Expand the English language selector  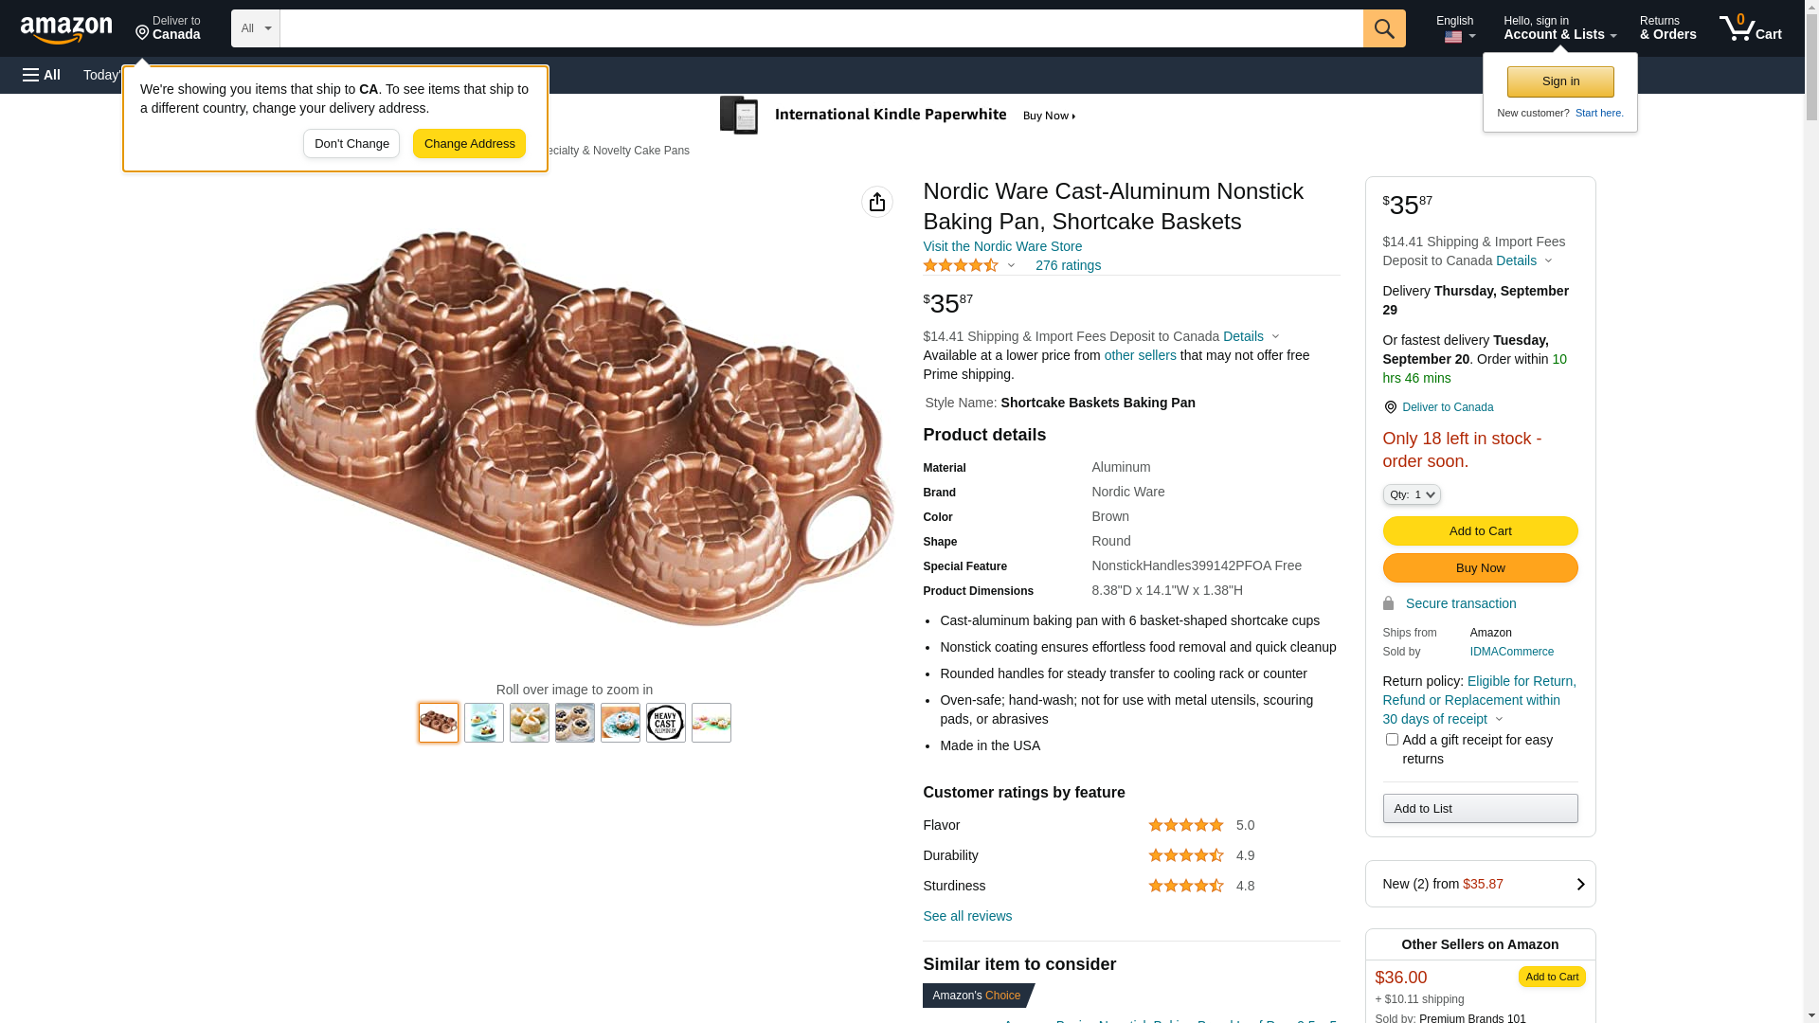(x=1456, y=28)
